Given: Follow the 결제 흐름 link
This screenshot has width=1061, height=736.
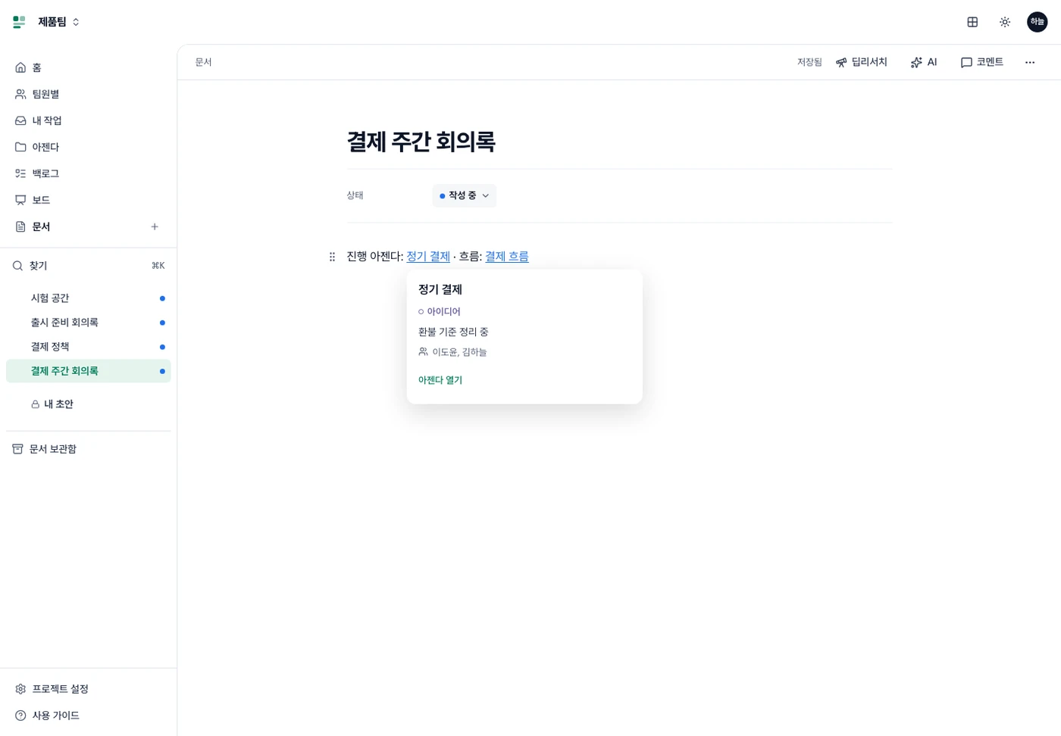Looking at the screenshot, I should [x=507, y=257].
